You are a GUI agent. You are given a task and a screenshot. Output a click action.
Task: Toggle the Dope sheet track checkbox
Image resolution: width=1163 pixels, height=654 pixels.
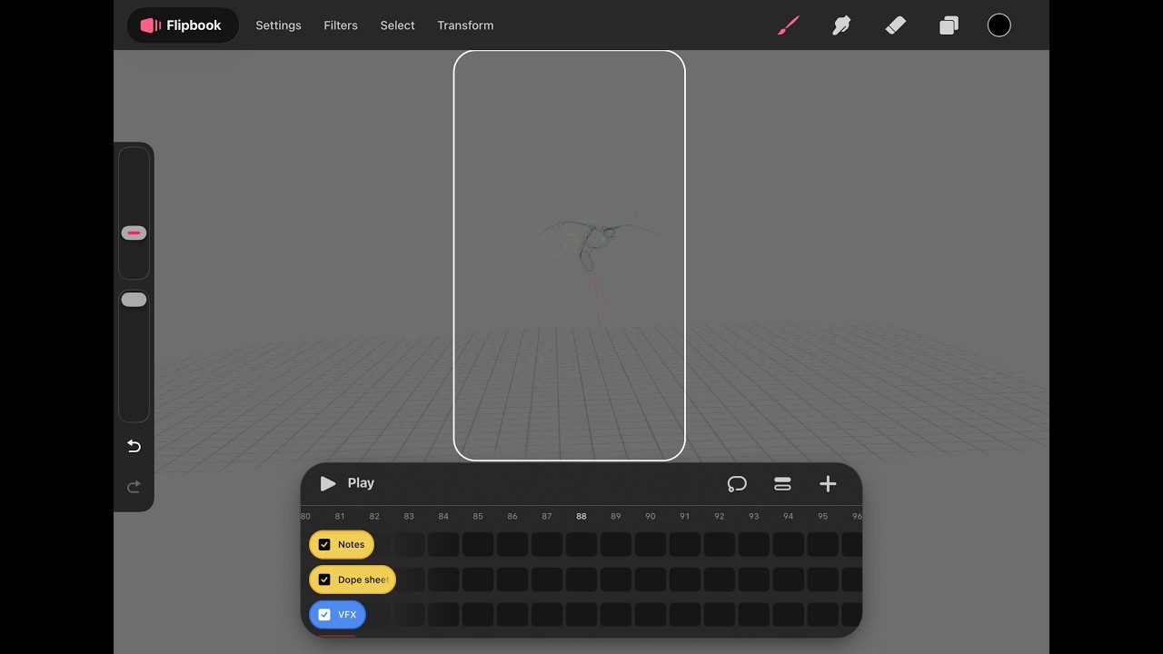[x=324, y=580]
